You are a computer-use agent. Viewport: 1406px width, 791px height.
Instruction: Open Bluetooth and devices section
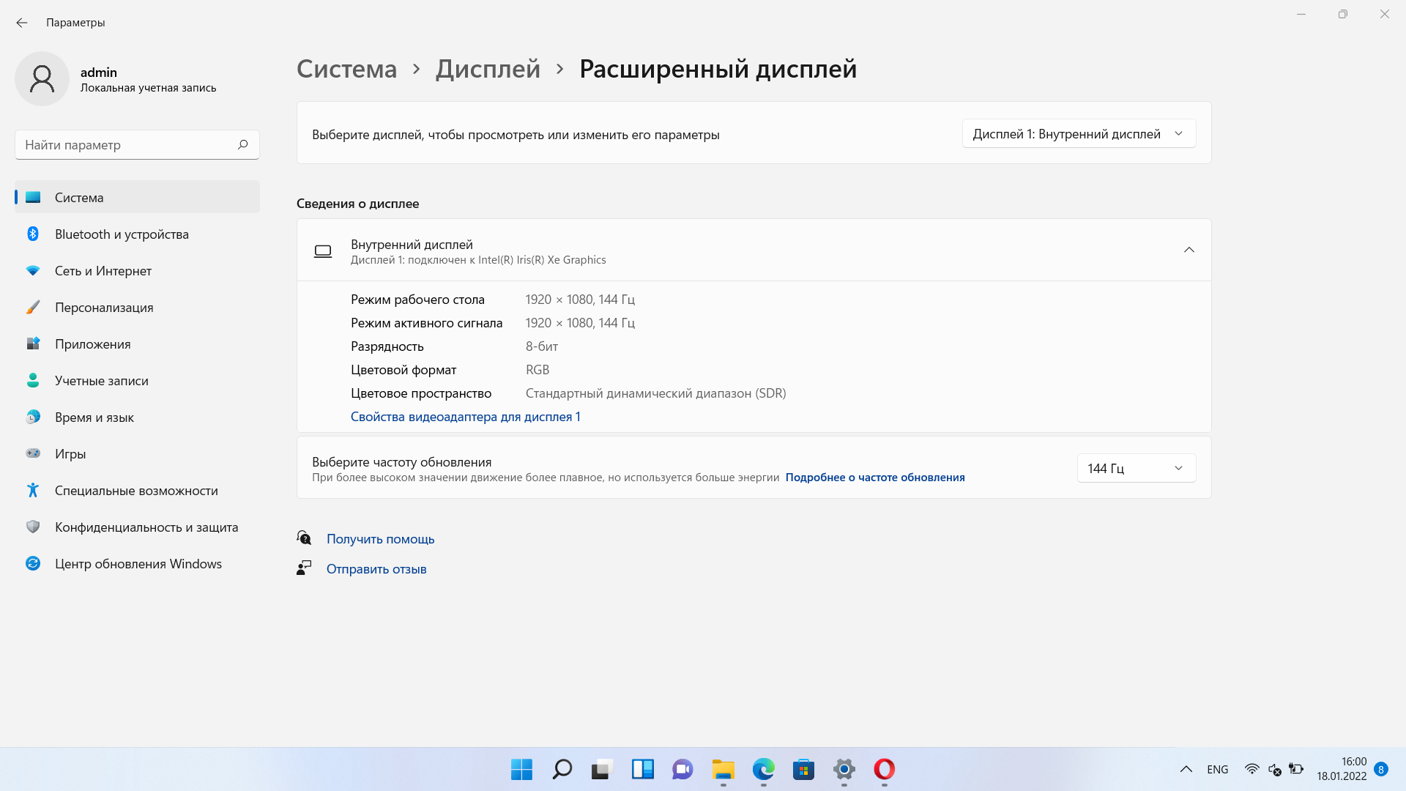pyautogui.click(x=122, y=234)
